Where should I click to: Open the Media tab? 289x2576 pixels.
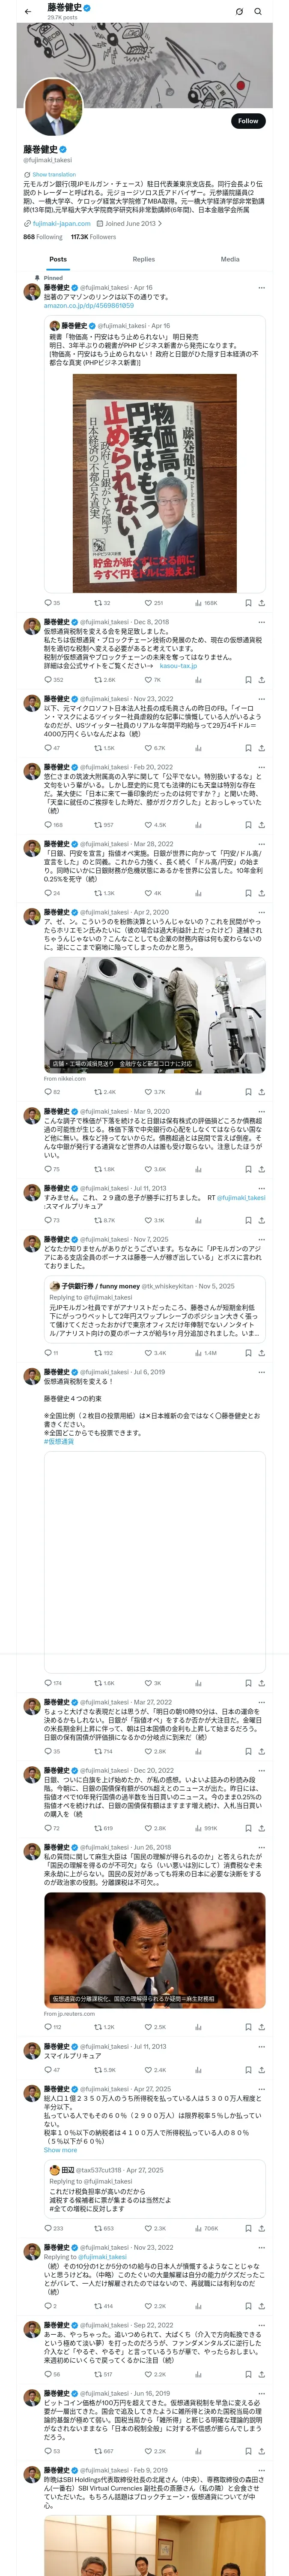point(229,259)
